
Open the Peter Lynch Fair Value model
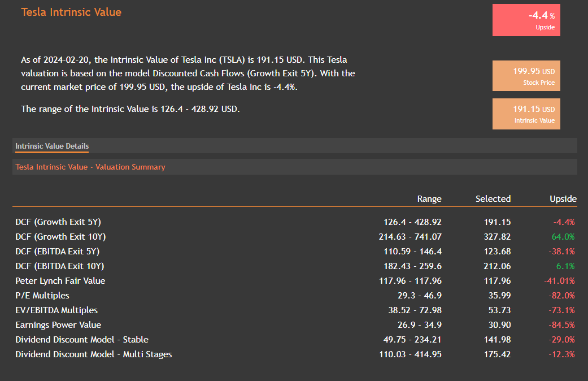tap(60, 281)
